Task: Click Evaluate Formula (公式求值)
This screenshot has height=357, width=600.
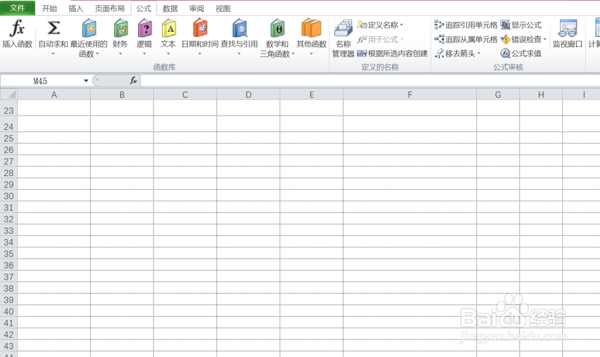Action: (521, 53)
